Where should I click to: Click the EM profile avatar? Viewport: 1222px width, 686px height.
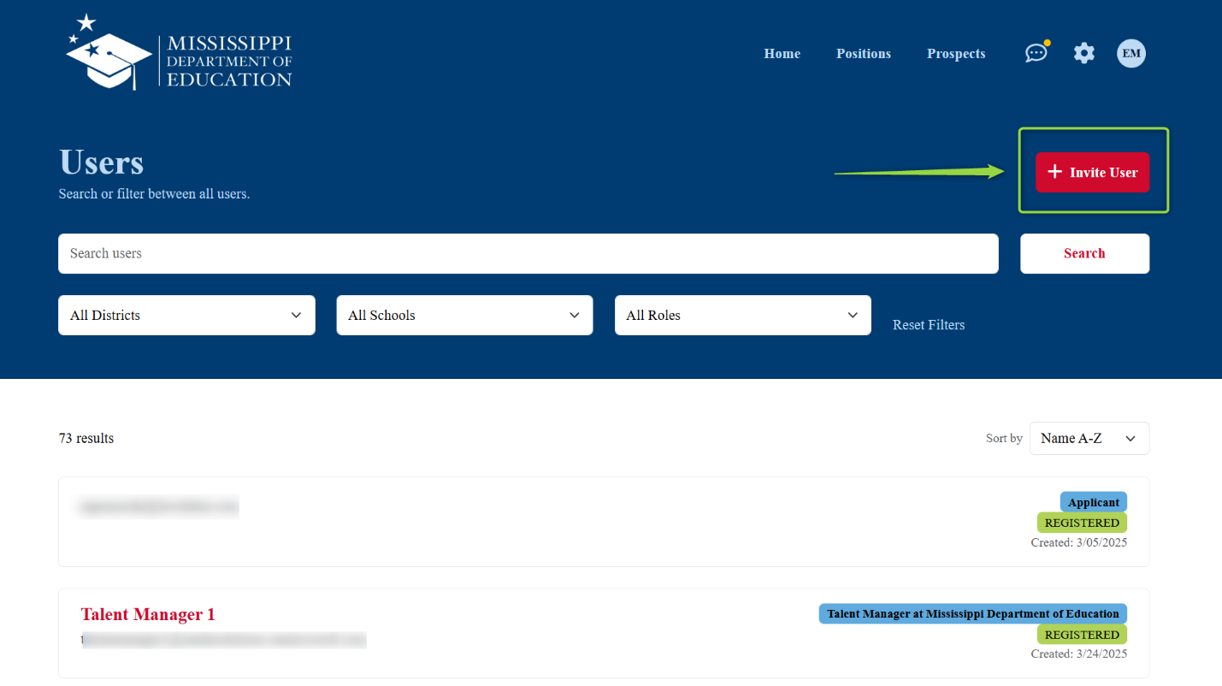[1130, 53]
